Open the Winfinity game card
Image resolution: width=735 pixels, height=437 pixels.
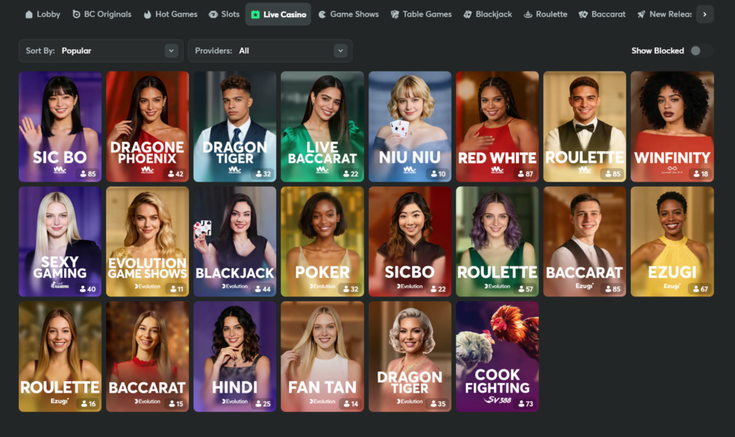672,126
